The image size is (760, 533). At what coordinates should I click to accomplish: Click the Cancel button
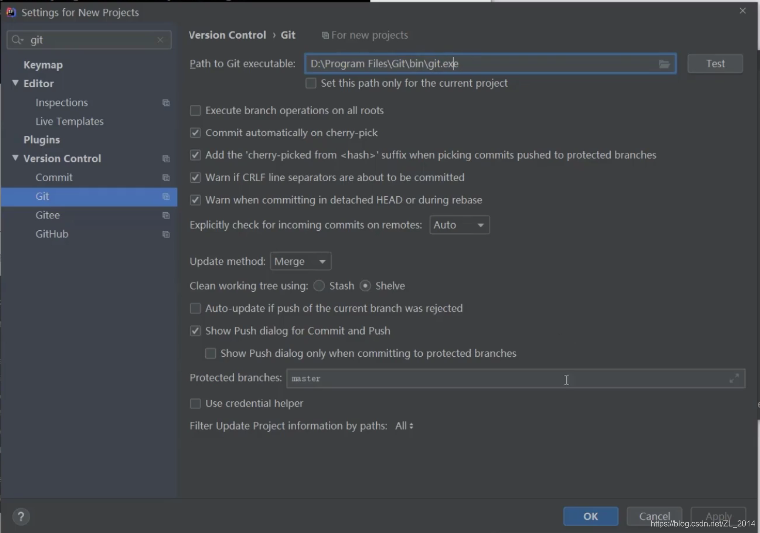click(654, 517)
